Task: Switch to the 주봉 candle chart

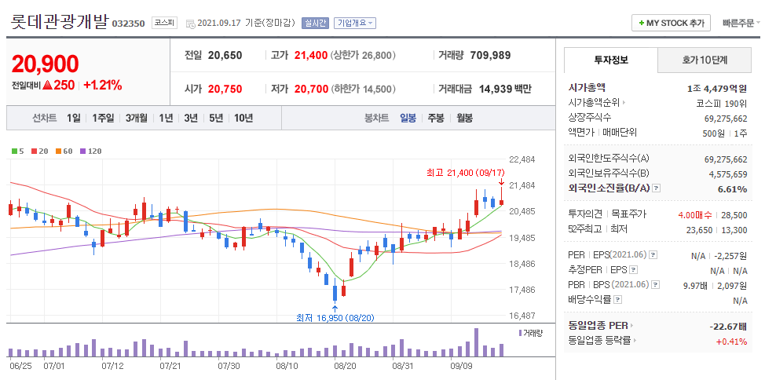Action: pos(436,118)
